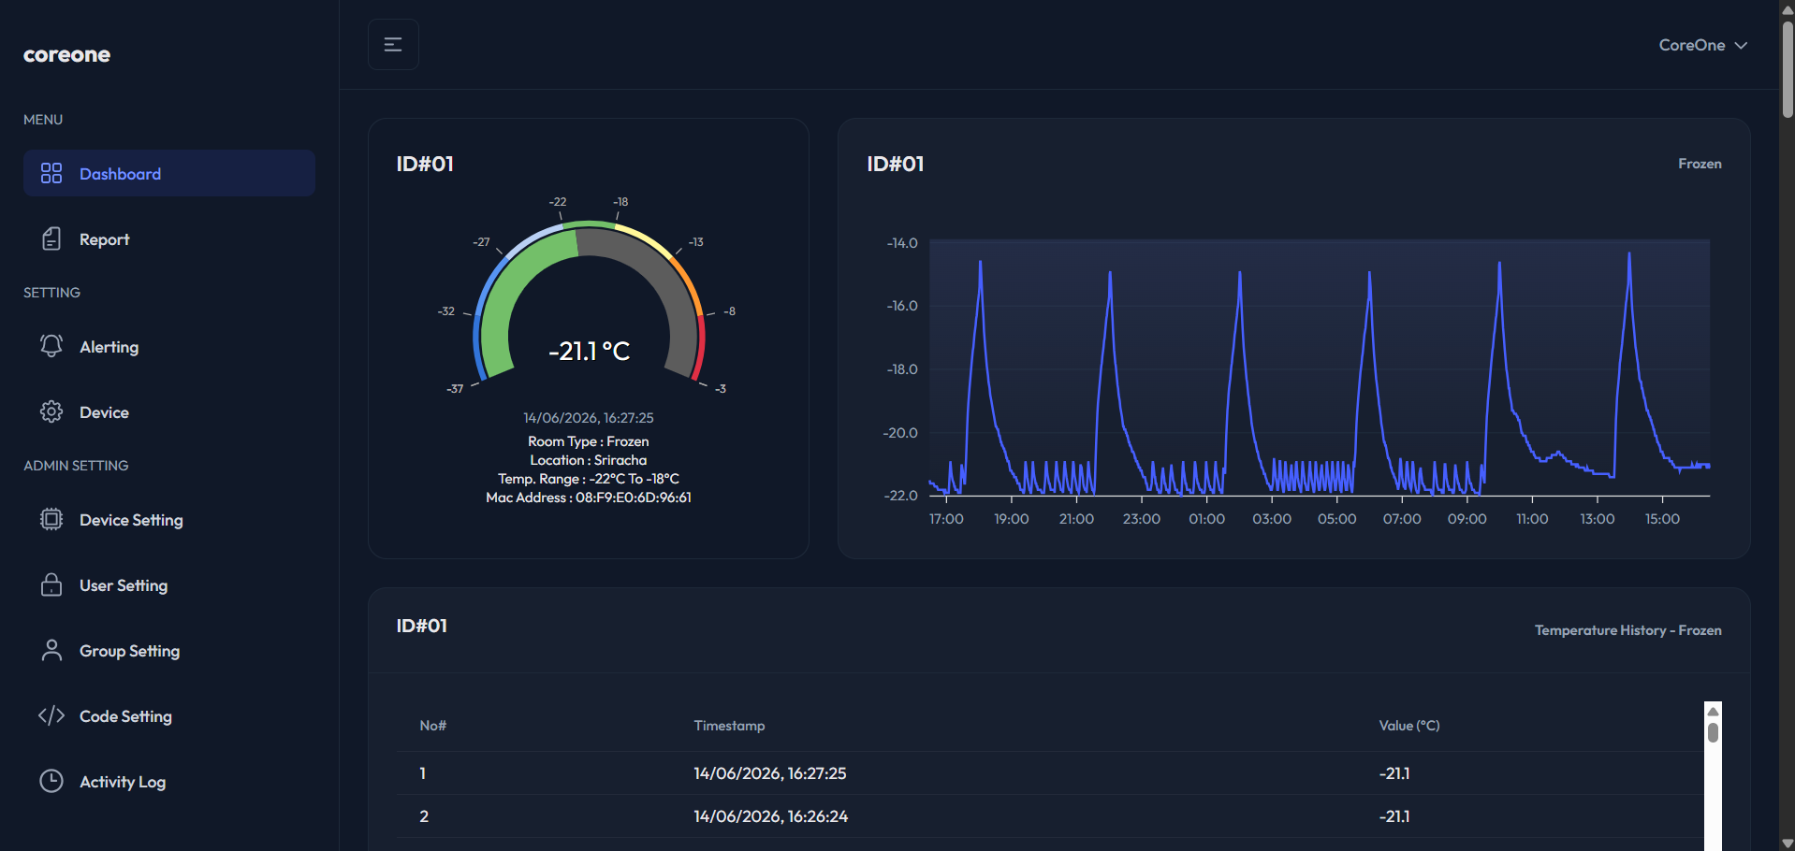This screenshot has width=1795, height=851.
Task: Click the Code Setting brackets icon
Action: pos(51,715)
